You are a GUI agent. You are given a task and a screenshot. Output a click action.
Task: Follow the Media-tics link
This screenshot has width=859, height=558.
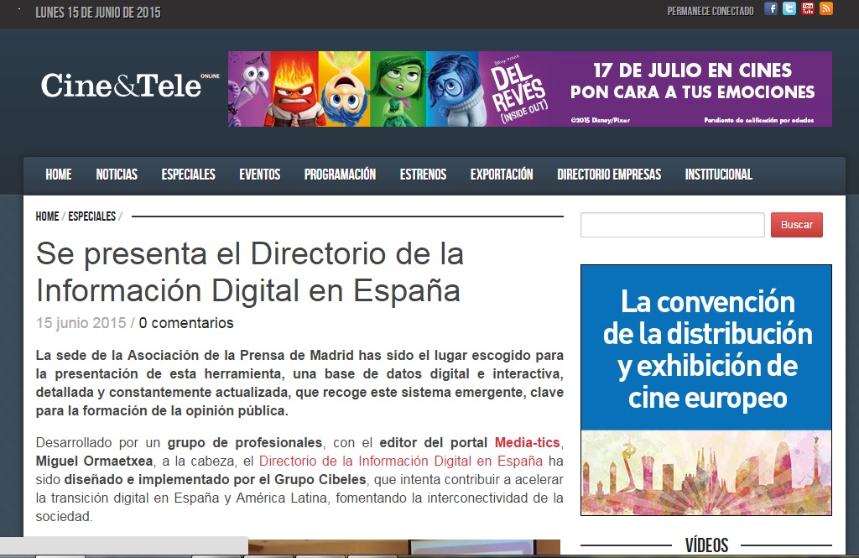pos(527,442)
